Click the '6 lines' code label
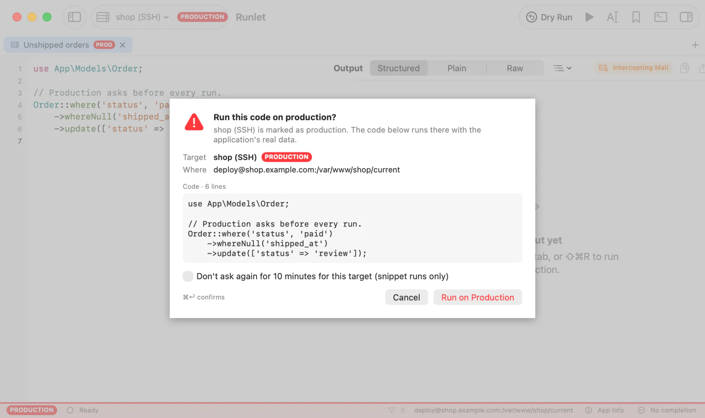Screen dimensions: 705x418 tap(215, 187)
